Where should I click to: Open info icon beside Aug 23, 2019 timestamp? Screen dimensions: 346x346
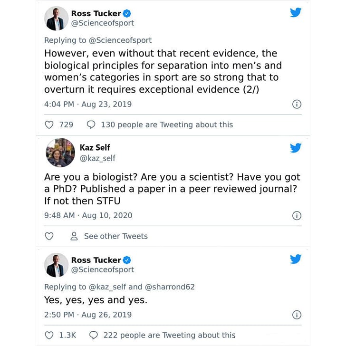[297, 104]
